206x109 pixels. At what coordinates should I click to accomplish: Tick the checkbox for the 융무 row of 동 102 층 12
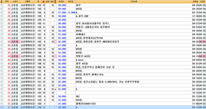(x=2, y=5)
